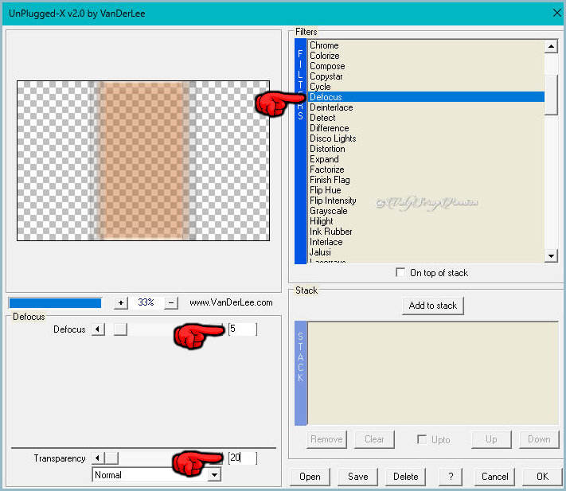Viewport: 566px width, 491px height.
Task: Select the Finish Flag filter
Action: pyautogui.click(x=427, y=180)
